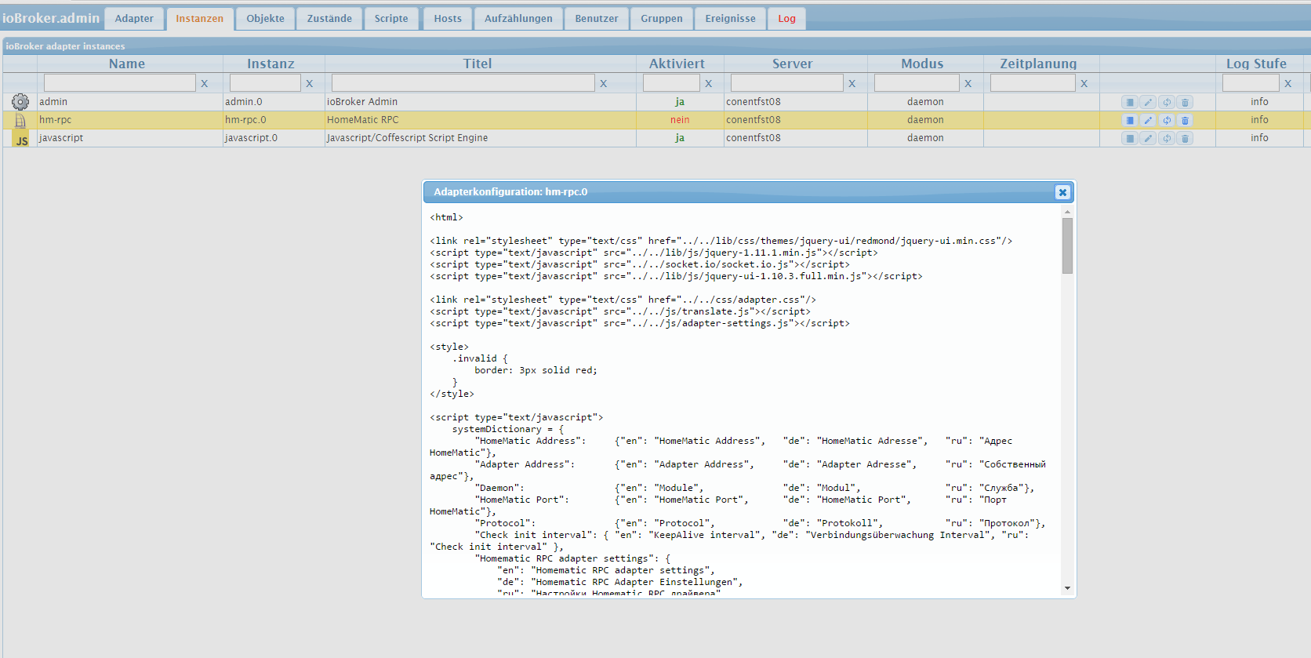This screenshot has width=1311, height=658.
Task: Click reload icon in admin row
Action: click(1167, 102)
